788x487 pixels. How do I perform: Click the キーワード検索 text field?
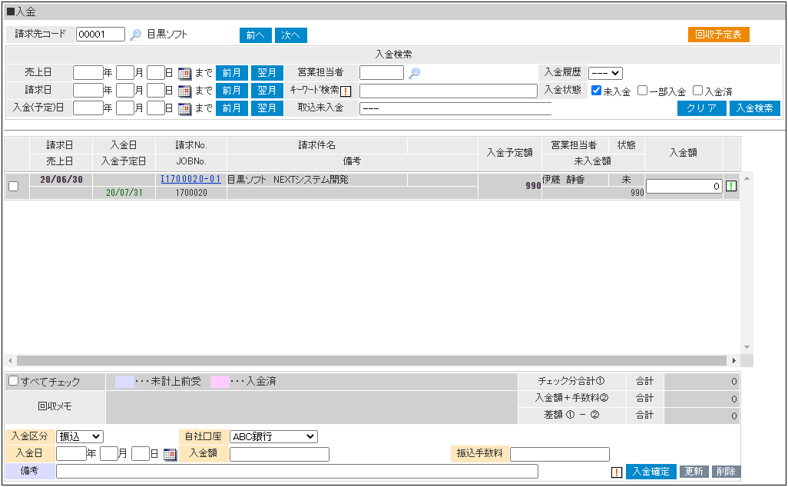pos(449,91)
